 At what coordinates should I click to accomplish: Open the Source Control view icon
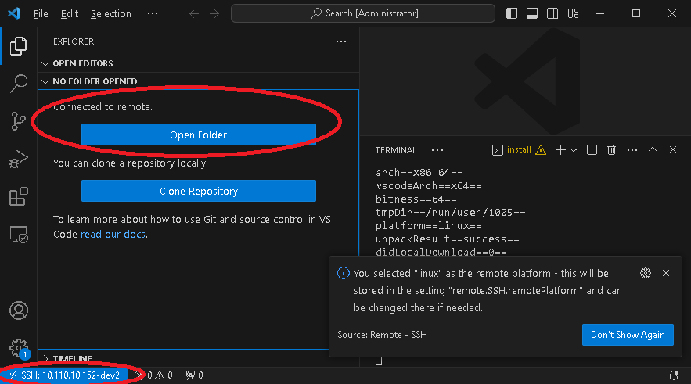point(19,121)
